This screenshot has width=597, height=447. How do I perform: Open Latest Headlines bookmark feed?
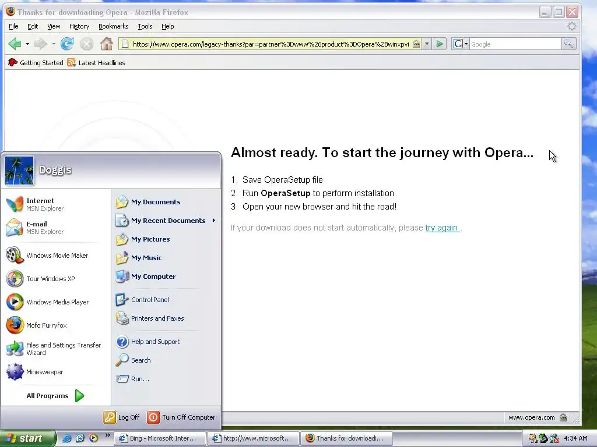click(x=96, y=63)
